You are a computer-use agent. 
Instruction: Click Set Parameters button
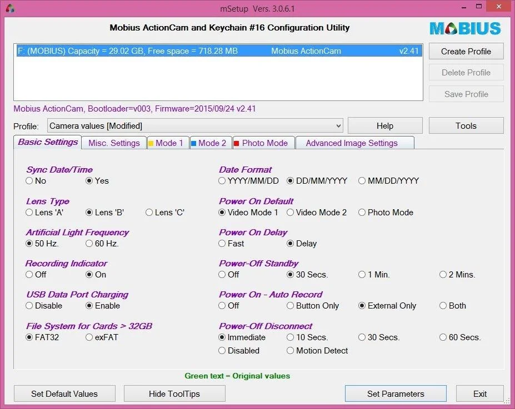396,393
